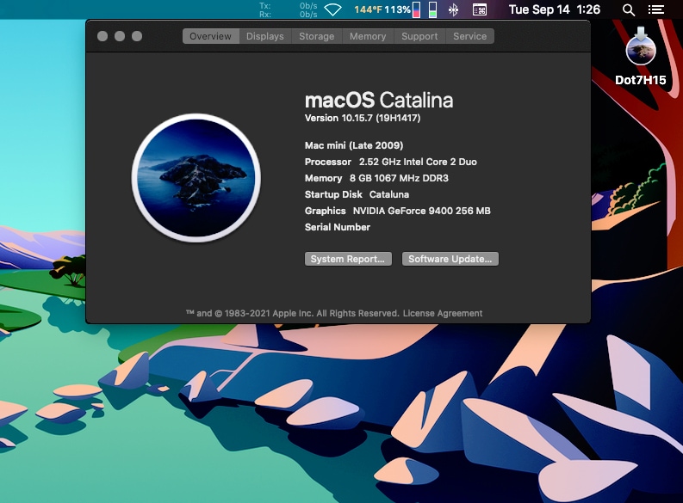
Task: Click the 2.52 GHz Intel Core 2 Duo text
Action: [x=418, y=162]
